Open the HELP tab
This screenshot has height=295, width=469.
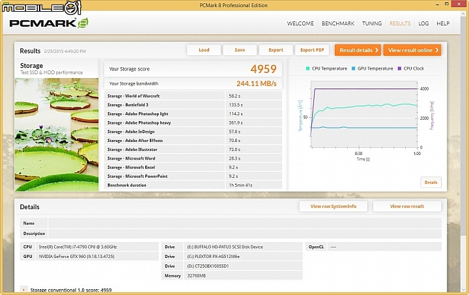pyautogui.click(x=443, y=23)
